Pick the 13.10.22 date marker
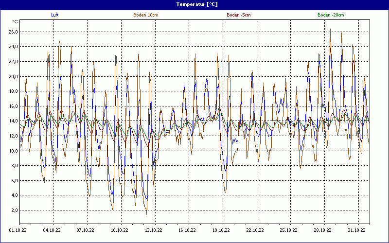This screenshot has width=389, height=243. click(x=153, y=231)
